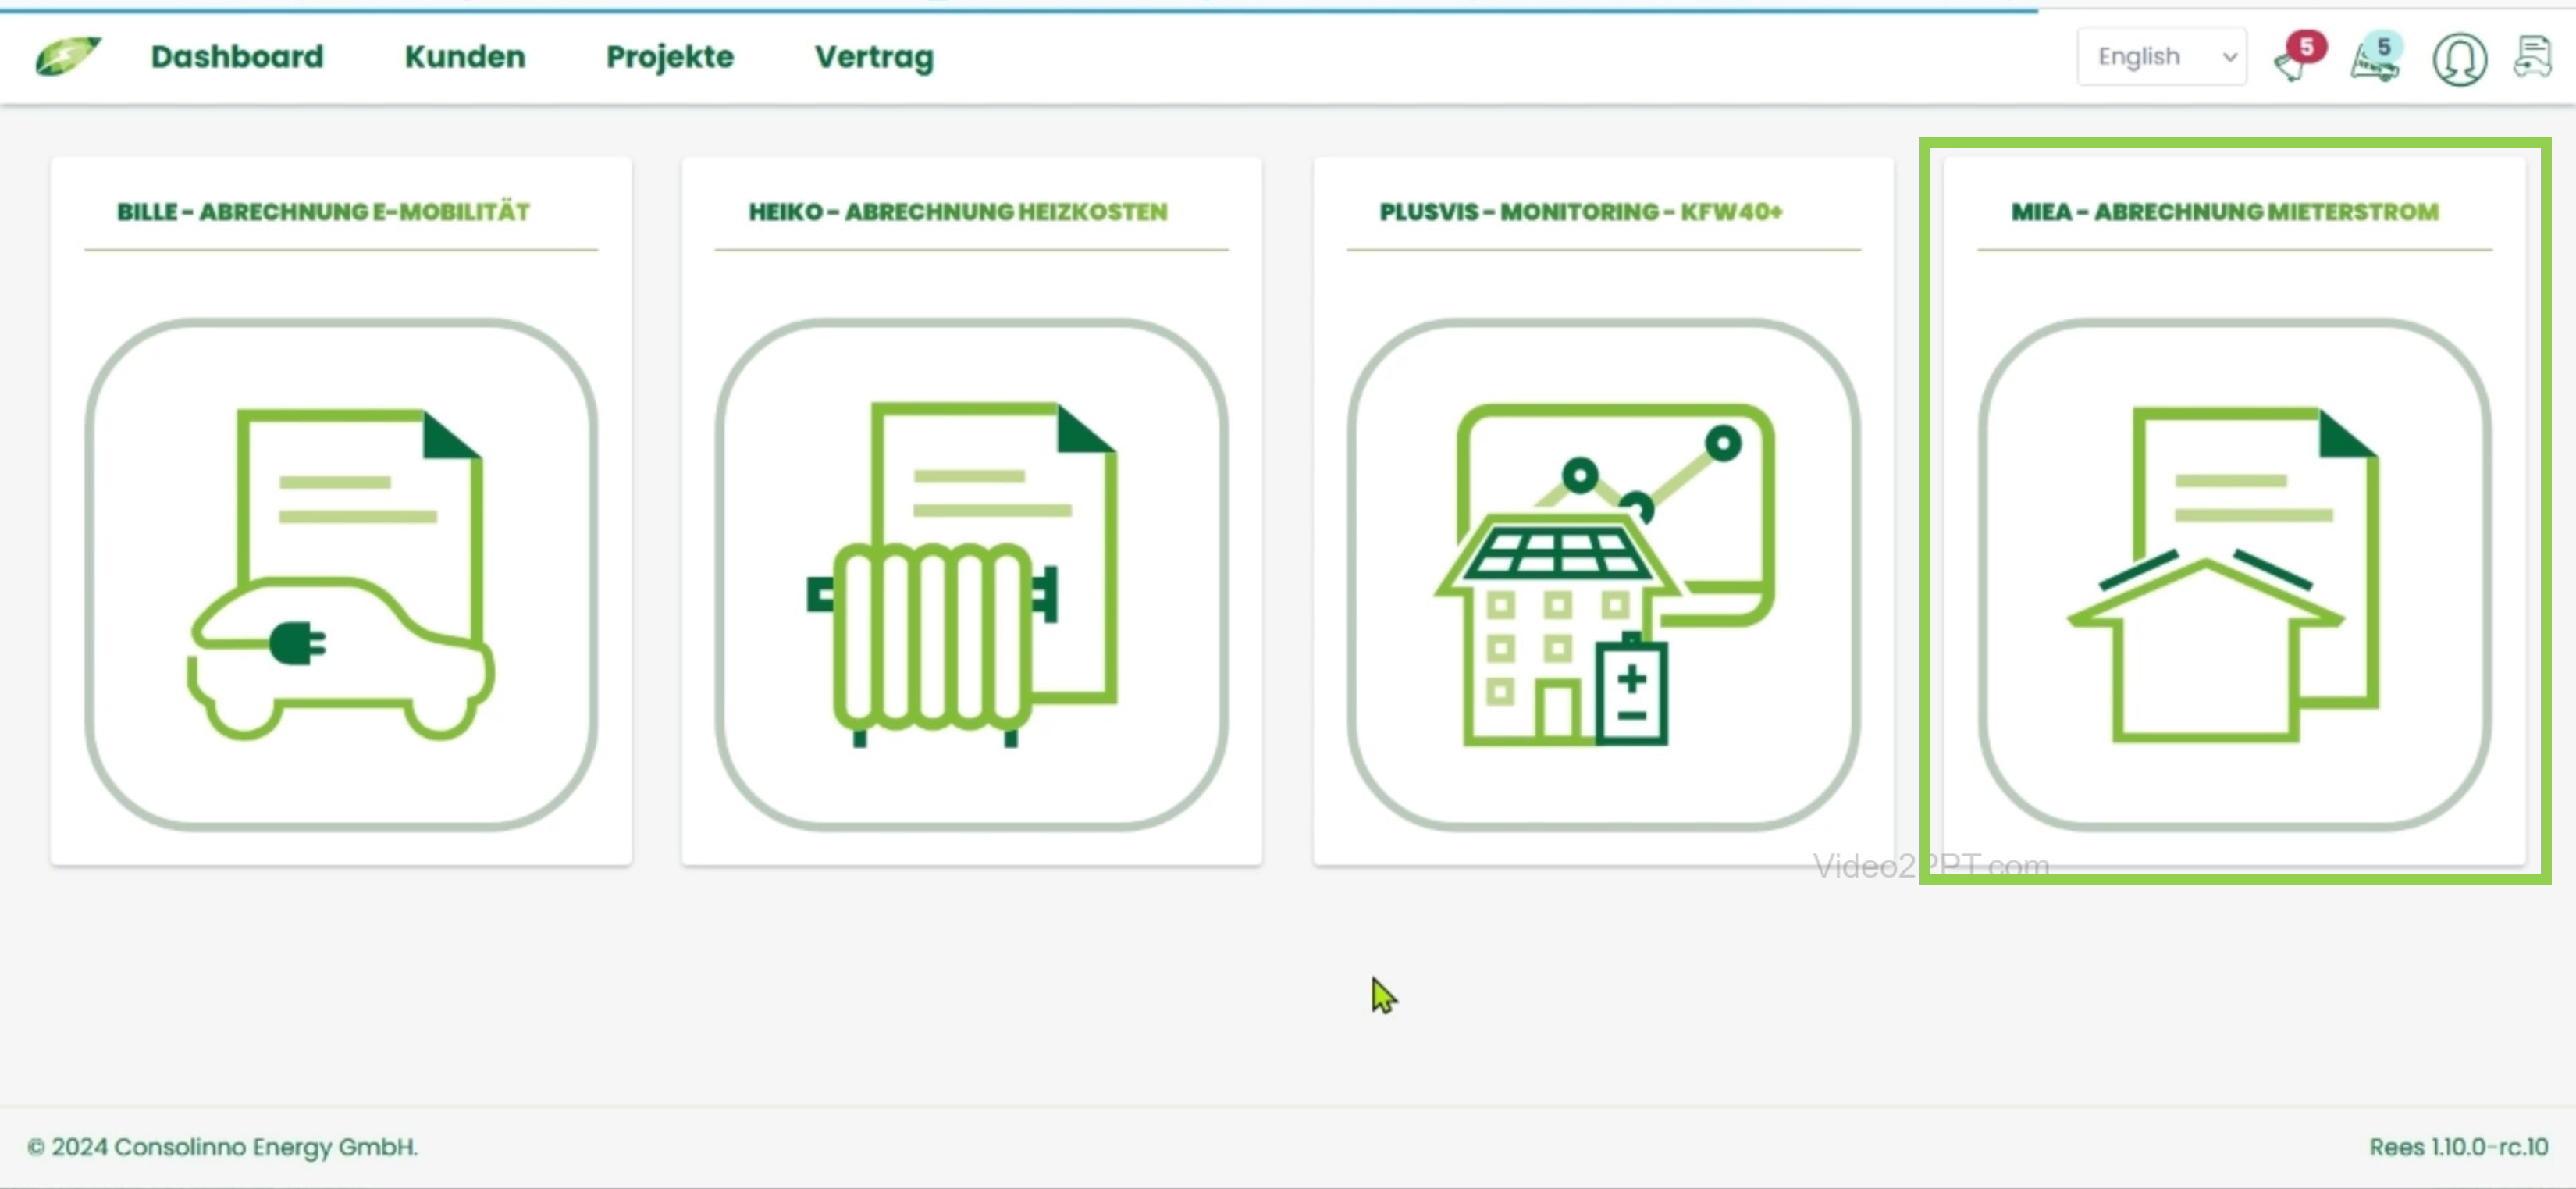Open BILLE electric car billing icon
This screenshot has height=1189, width=2576.
[341, 574]
